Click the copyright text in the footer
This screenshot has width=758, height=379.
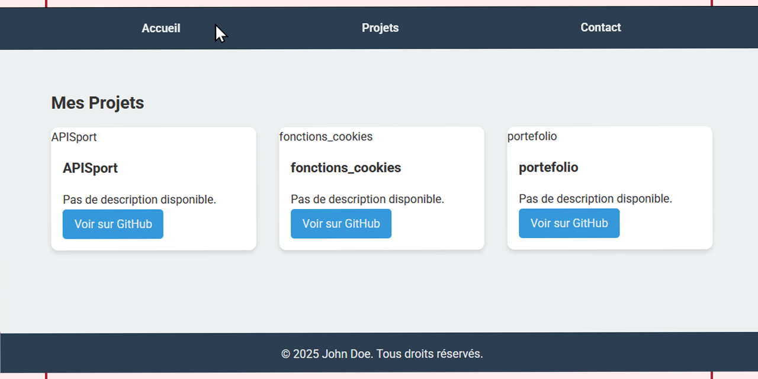coord(381,354)
